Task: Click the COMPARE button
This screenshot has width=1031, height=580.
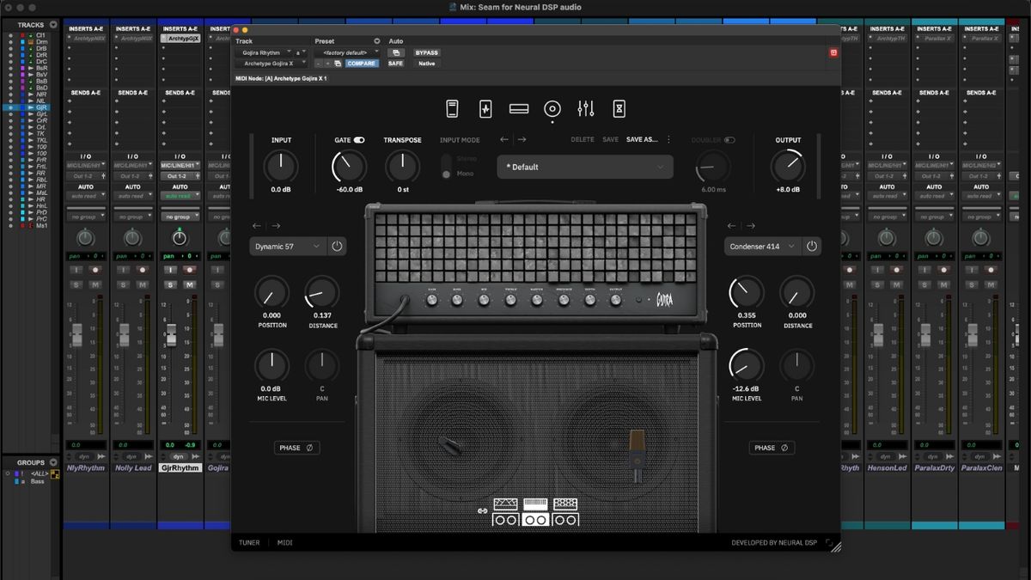Action: tap(361, 63)
